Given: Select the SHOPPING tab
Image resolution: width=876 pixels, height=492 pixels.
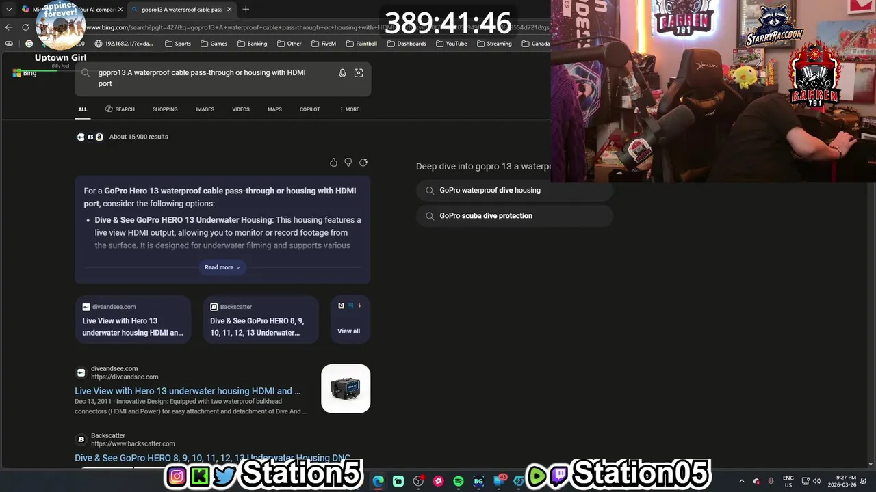Looking at the screenshot, I should pos(165,109).
